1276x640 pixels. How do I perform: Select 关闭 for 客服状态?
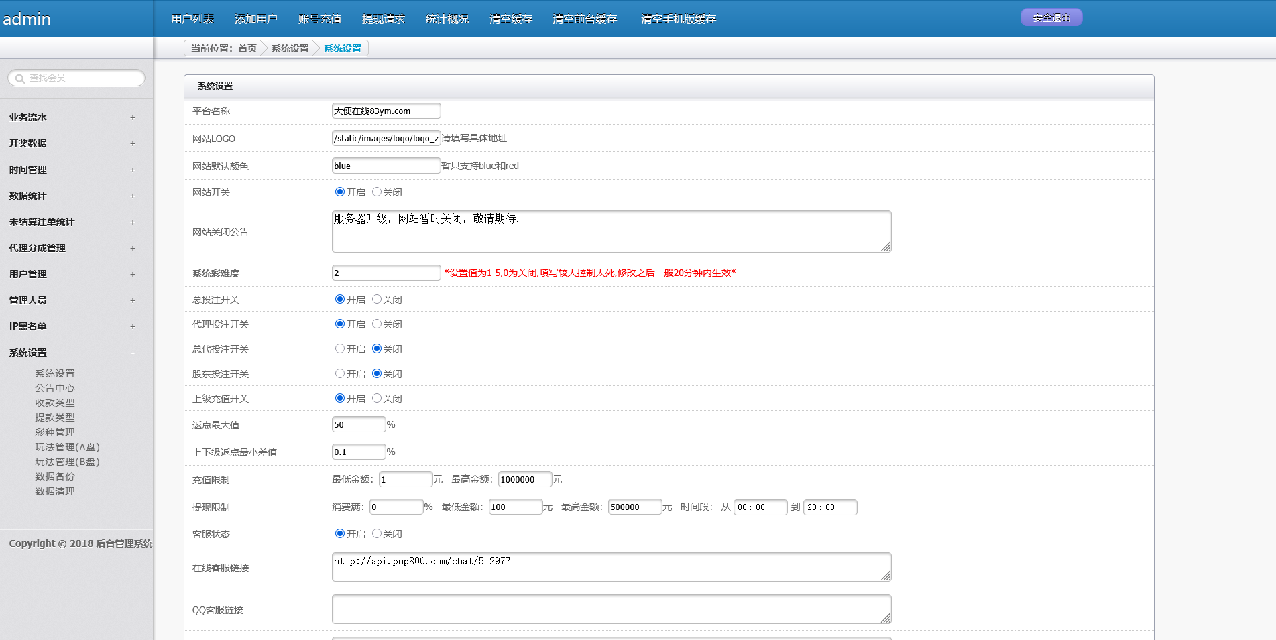point(377,533)
